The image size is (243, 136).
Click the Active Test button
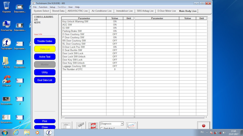click(x=45, y=57)
